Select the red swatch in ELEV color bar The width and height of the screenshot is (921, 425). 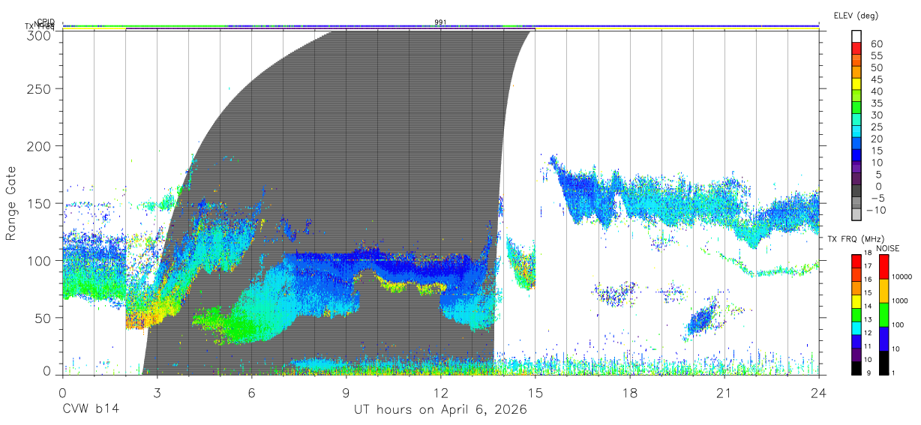point(856,48)
